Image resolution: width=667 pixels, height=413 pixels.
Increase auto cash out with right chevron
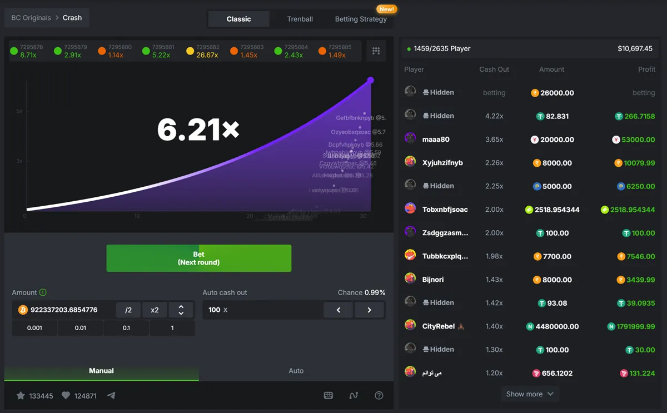coord(369,310)
